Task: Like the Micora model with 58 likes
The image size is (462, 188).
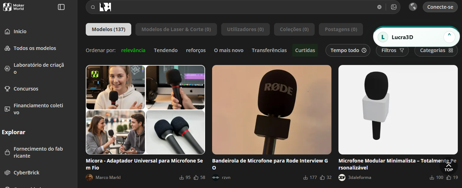Action: click(196, 178)
